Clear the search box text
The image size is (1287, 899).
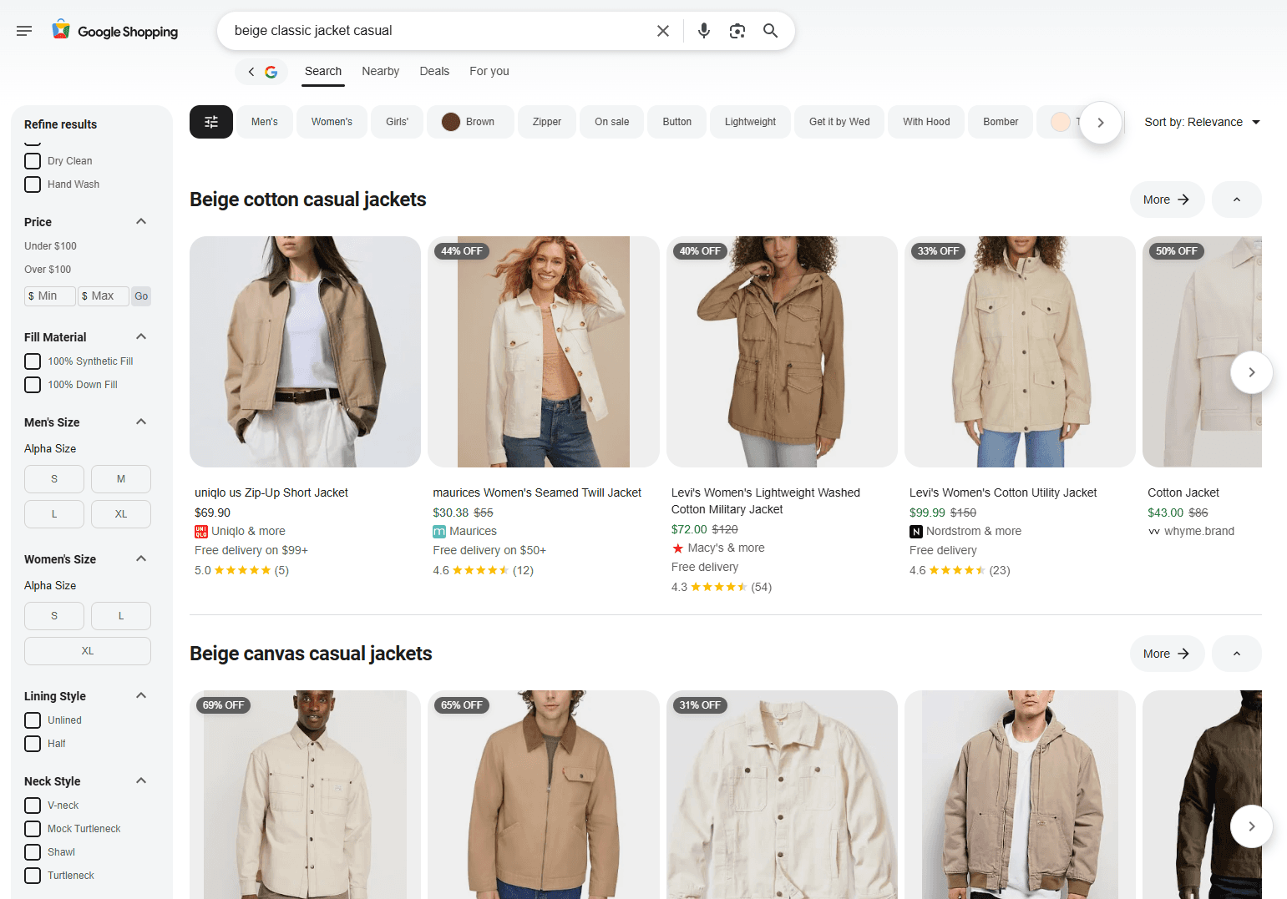click(663, 31)
